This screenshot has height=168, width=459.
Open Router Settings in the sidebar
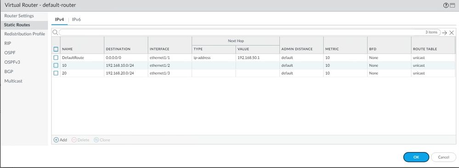pos(19,16)
